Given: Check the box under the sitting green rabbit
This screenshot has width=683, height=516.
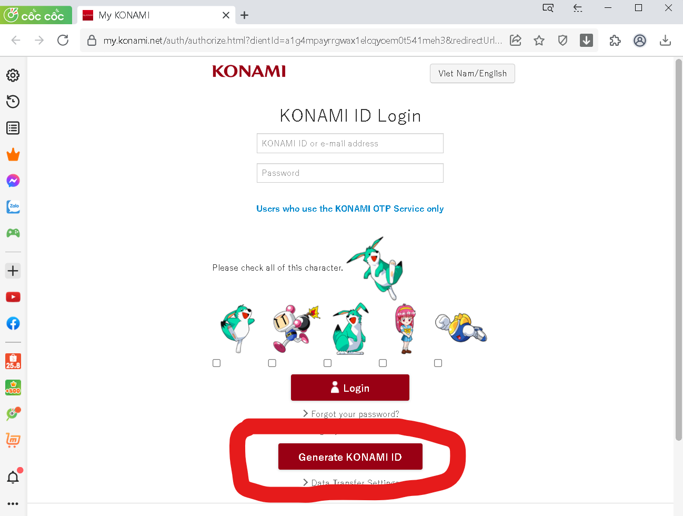Looking at the screenshot, I should pyautogui.click(x=327, y=363).
